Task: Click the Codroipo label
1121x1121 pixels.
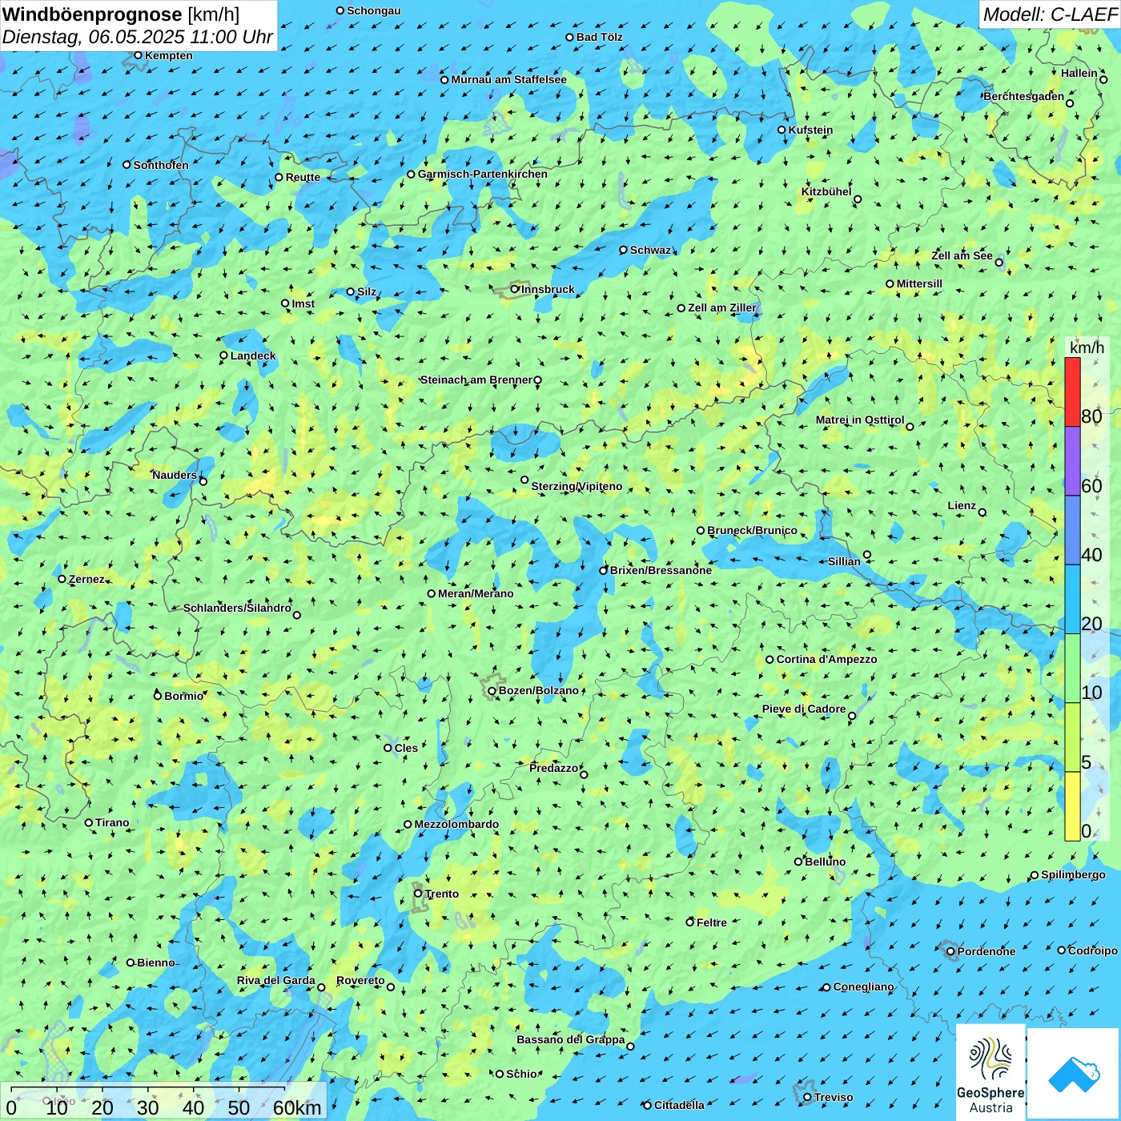Action: coord(1092,950)
